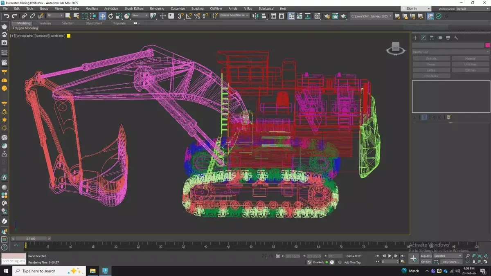Screen dimensions: 491x276
Task: Open the Create Selection Set dropdown
Action: pyautogui.click(x=234, y=16)
